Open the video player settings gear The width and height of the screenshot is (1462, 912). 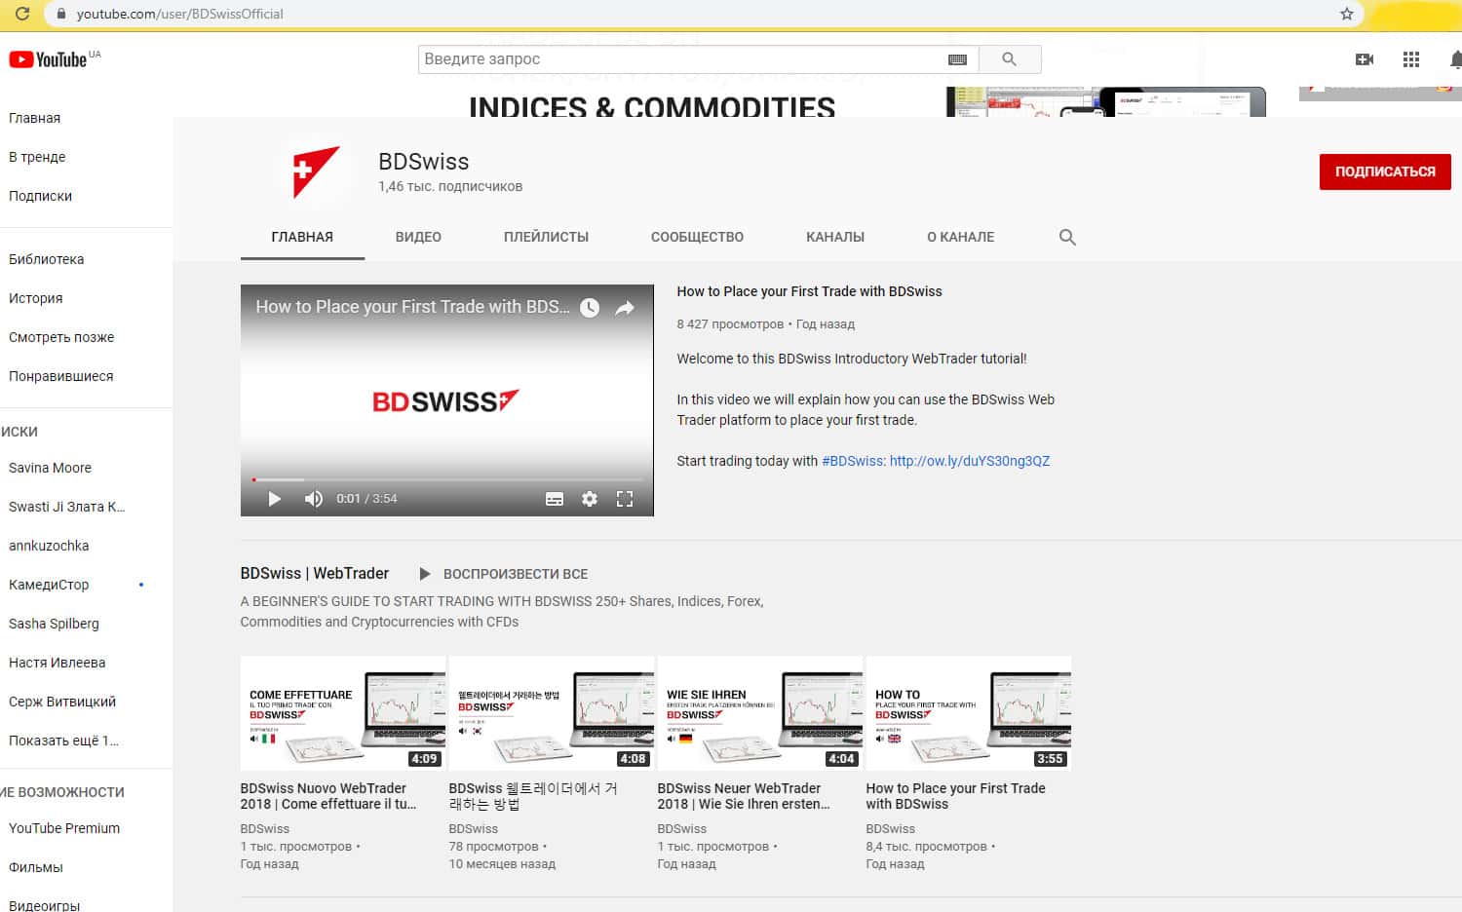(x=590, y=499)
